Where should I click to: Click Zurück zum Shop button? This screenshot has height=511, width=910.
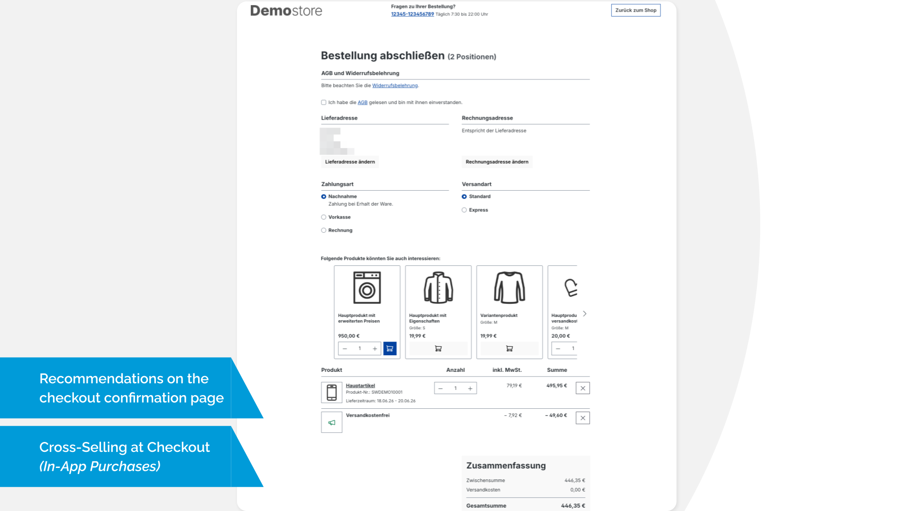[x=636, y=10]
